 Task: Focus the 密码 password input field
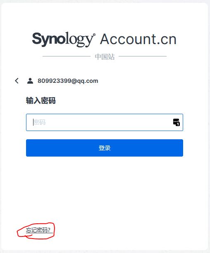pos(105,122)
